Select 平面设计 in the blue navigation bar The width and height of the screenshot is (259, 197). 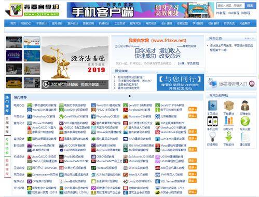(42, 23)
